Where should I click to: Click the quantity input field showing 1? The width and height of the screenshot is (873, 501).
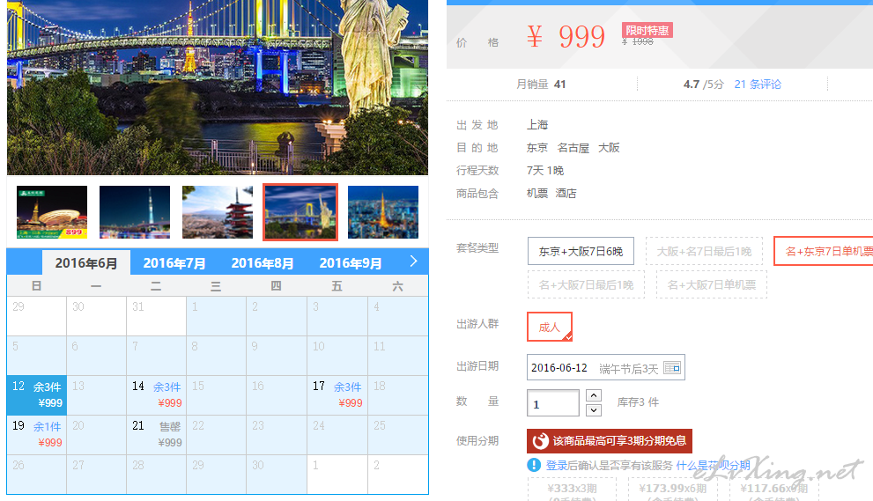click(553, 403)
